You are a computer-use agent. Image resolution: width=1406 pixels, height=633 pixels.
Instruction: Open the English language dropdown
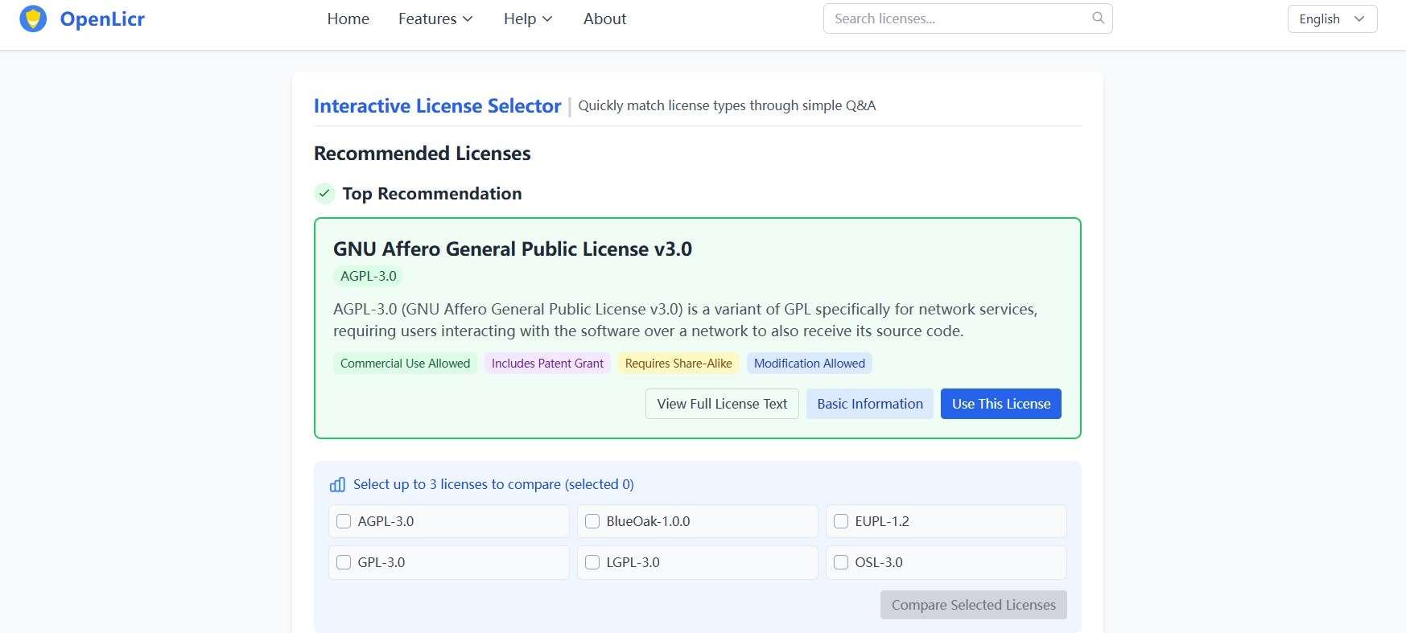click(1332, 18)
